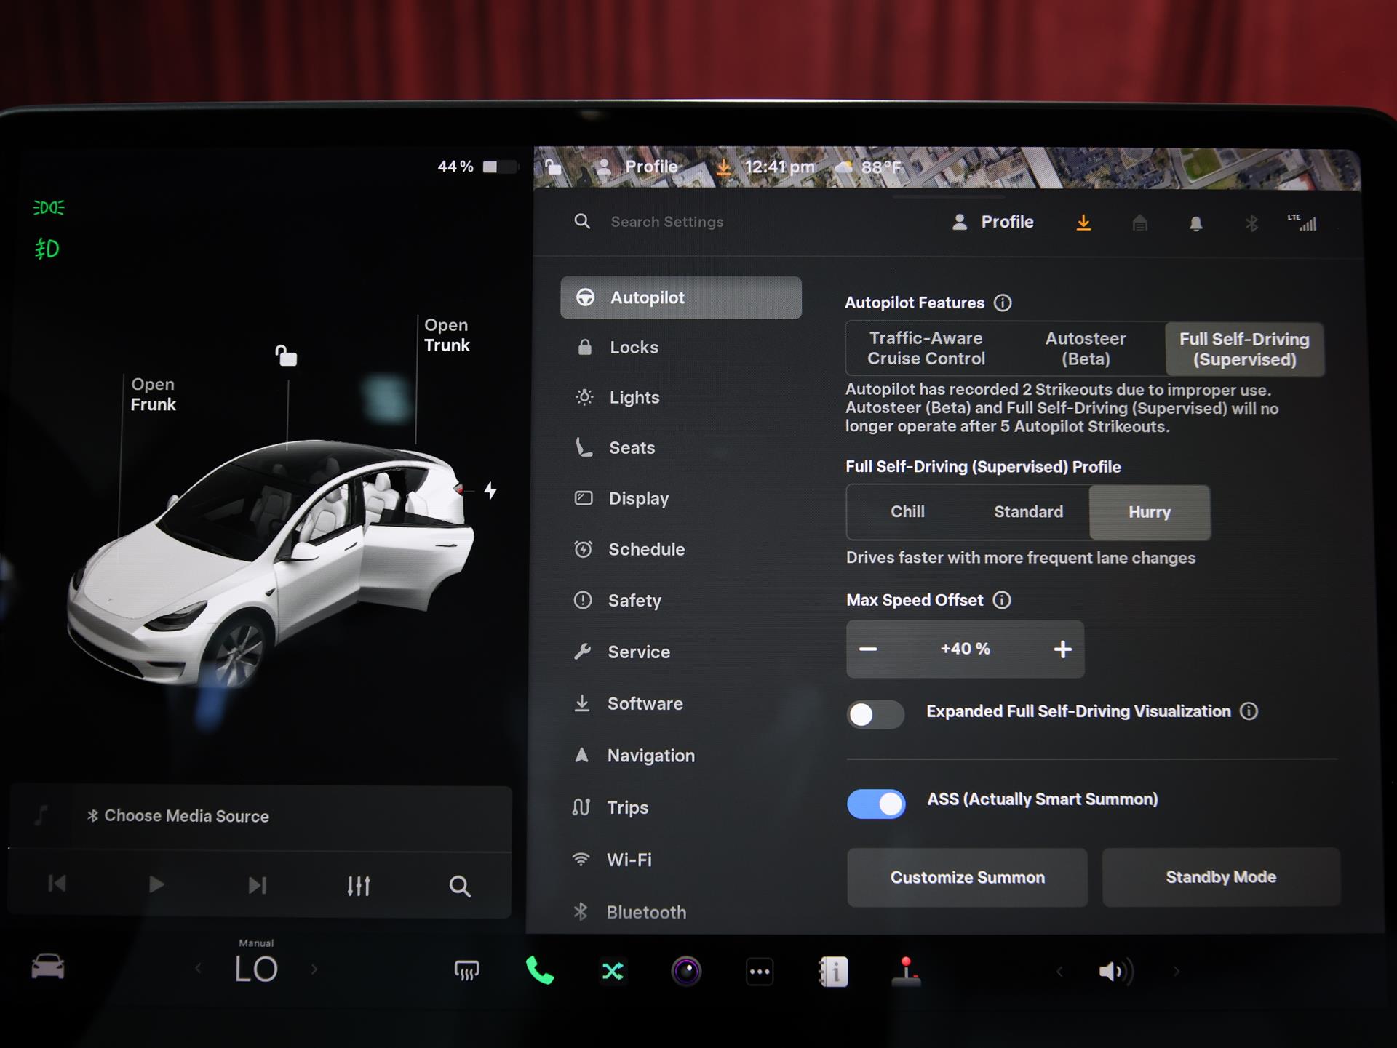Viewport: 1397px width, 1048px height.
Task: Tap the unlock padlock above the car
Action: [x=286, y=356]
